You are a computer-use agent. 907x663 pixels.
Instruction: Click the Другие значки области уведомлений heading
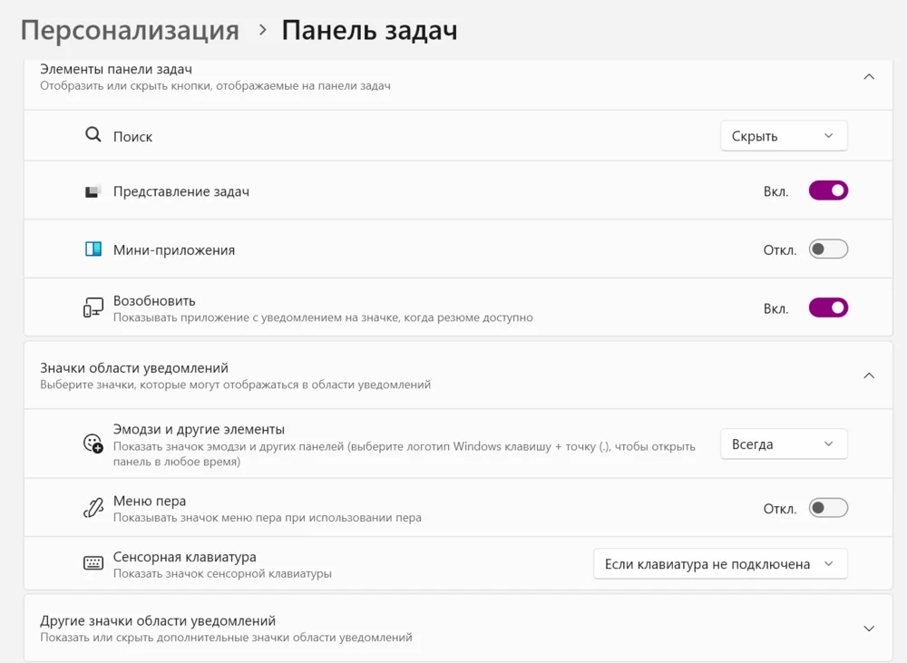[x=158, y=620]
